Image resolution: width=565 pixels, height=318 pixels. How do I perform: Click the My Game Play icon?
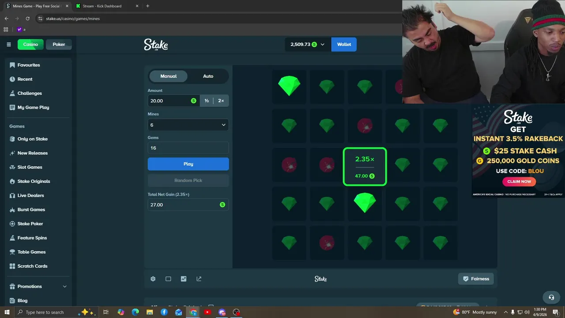(12, 107)
